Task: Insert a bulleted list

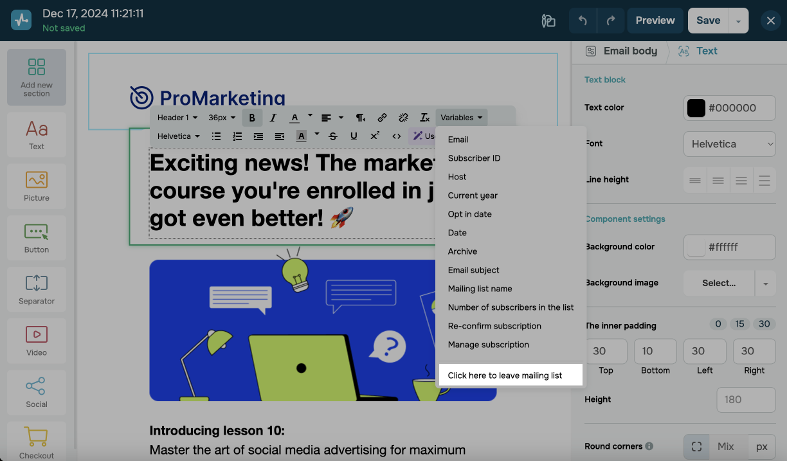Action: (217, 136)
